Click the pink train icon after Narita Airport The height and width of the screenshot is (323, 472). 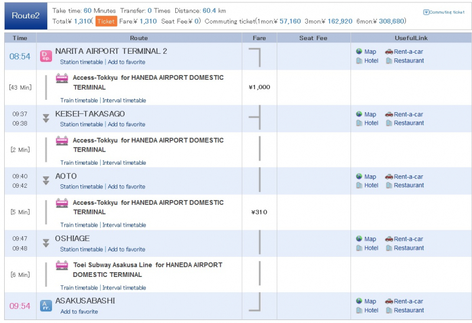[62, 78]
